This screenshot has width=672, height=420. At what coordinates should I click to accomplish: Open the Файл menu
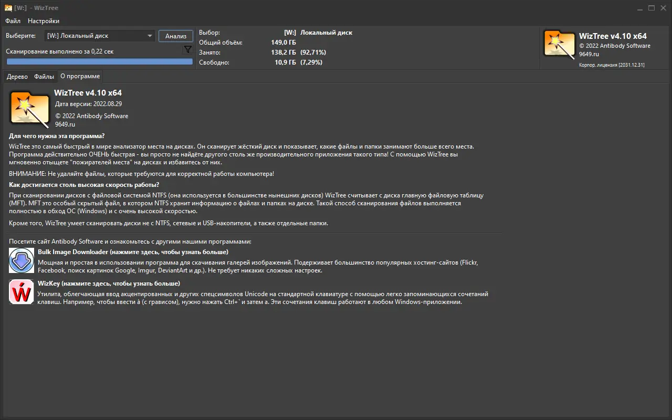pos(13,21)
